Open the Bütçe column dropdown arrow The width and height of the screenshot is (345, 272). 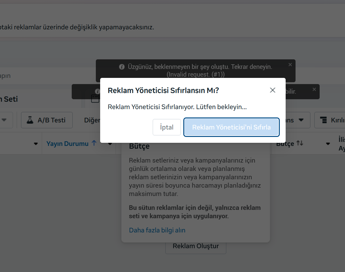point(328,144)
